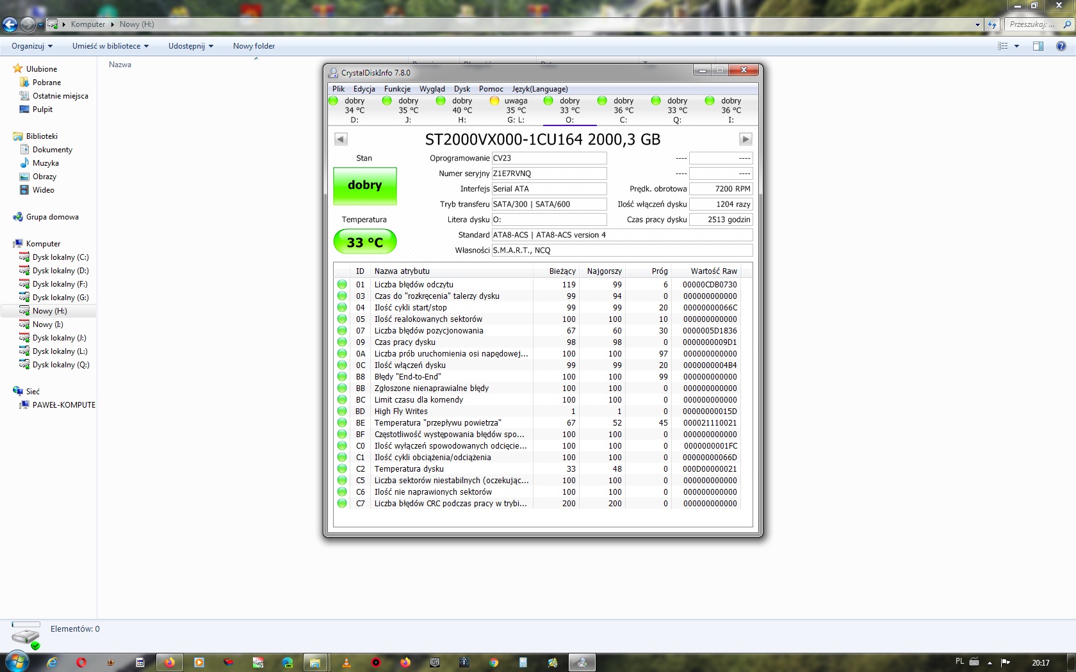Select Dokumenty library
The width and height of the screenshot is (1076, 672).
[x=53, y=150]
